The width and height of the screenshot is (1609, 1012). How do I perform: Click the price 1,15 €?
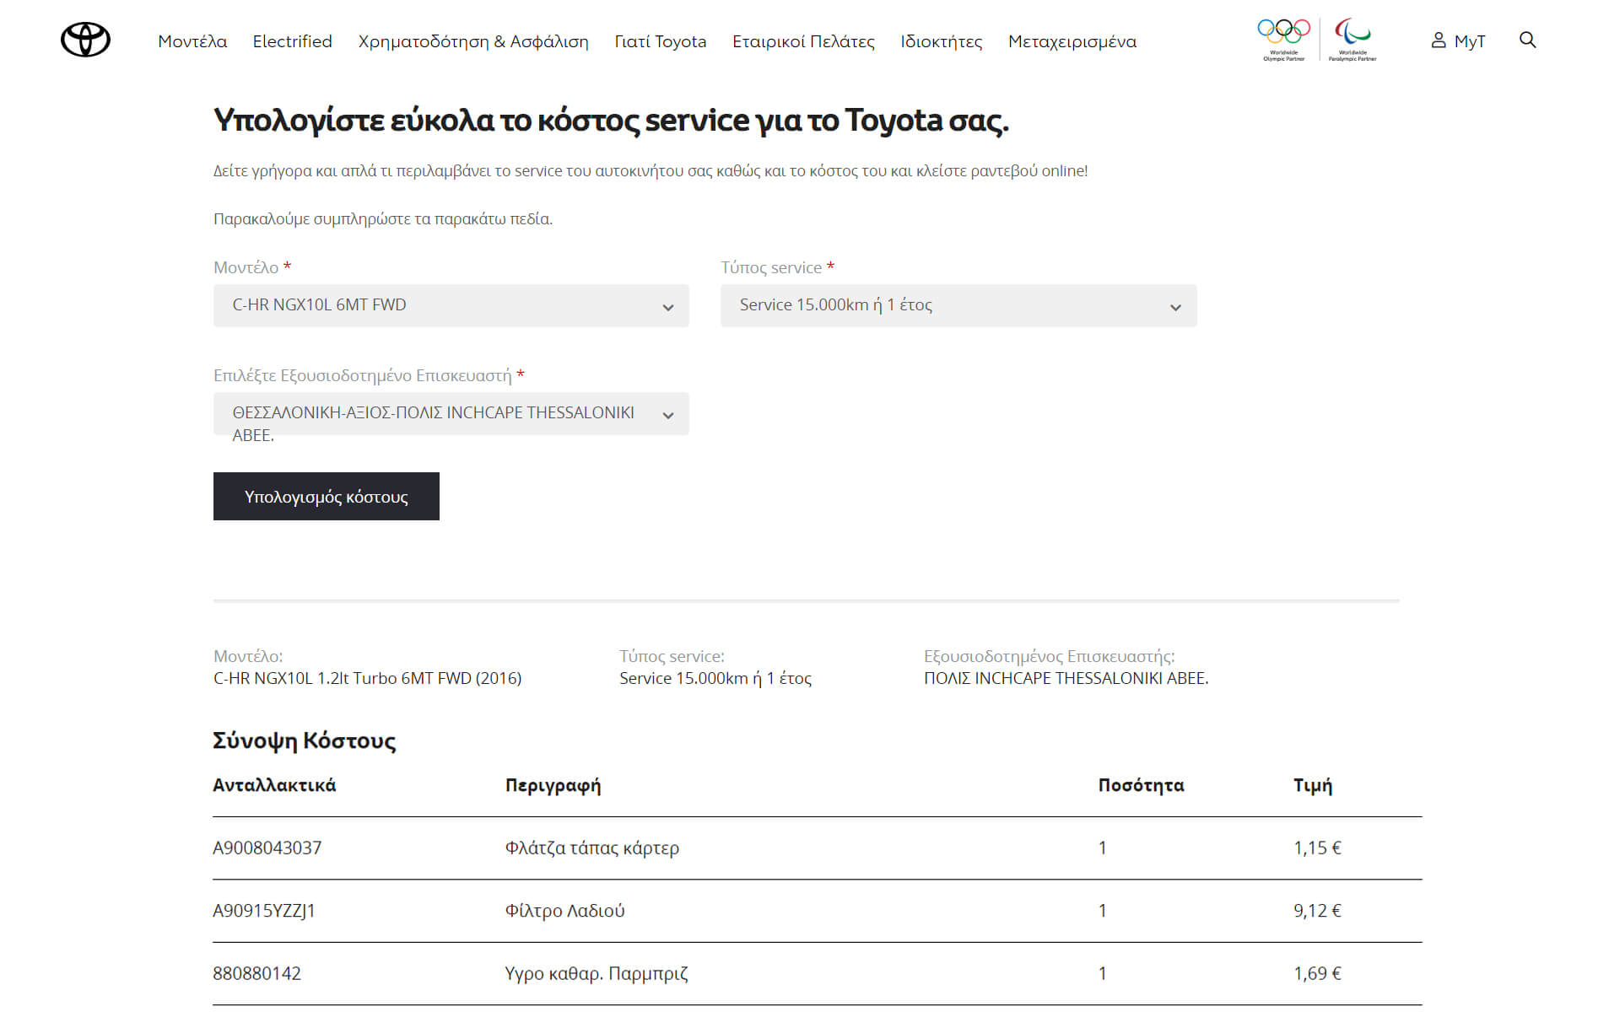click(1317, 848)
